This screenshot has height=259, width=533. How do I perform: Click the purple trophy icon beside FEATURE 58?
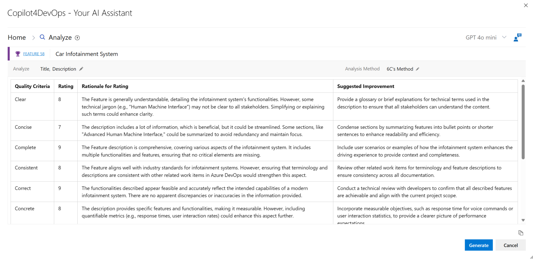tap(17, 54)
